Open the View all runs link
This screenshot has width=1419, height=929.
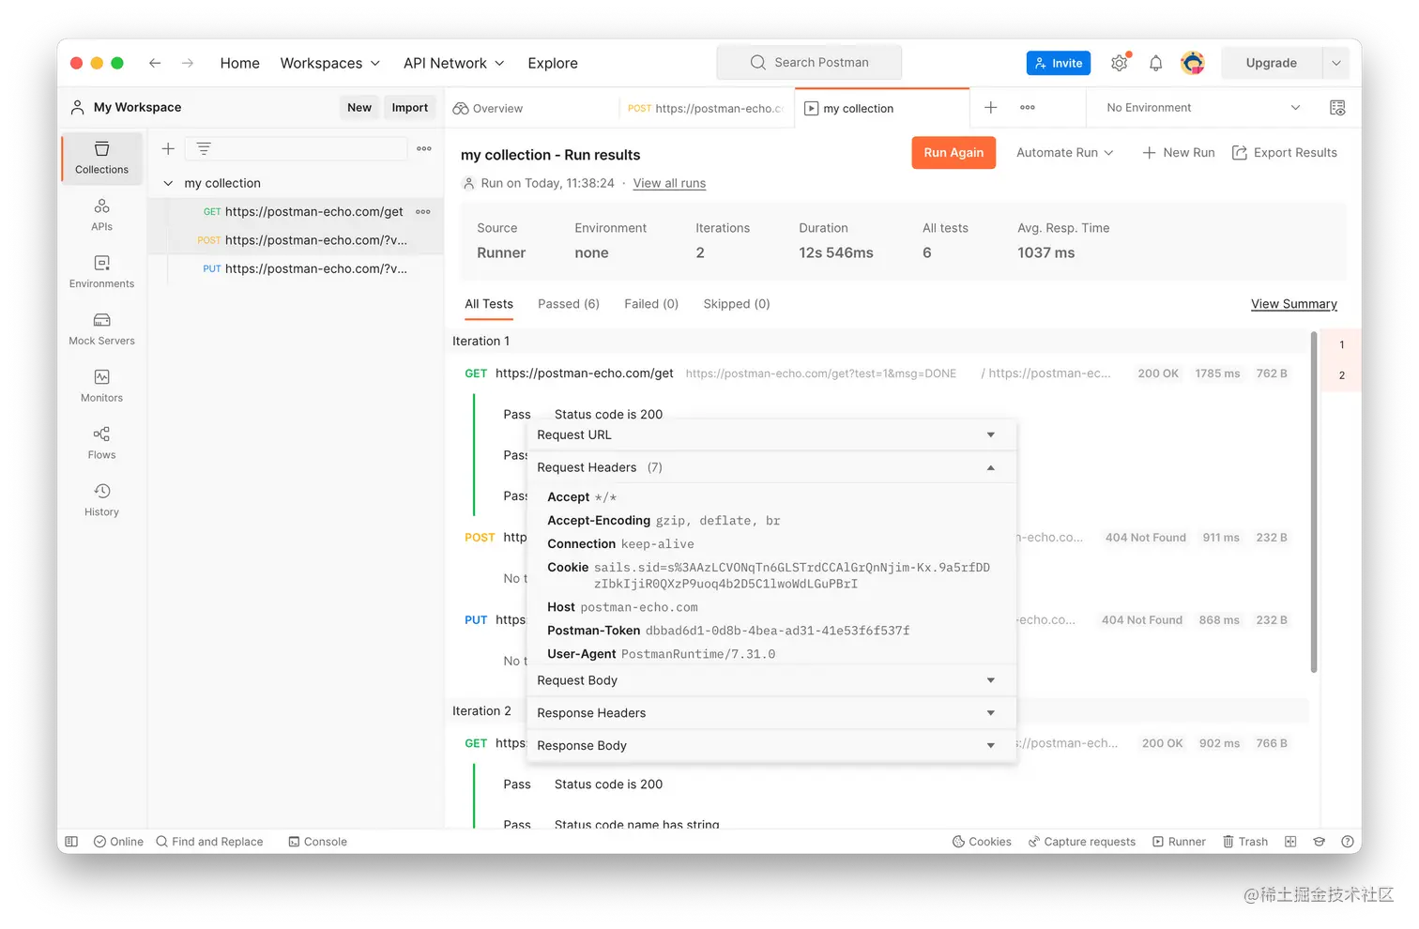669,184
